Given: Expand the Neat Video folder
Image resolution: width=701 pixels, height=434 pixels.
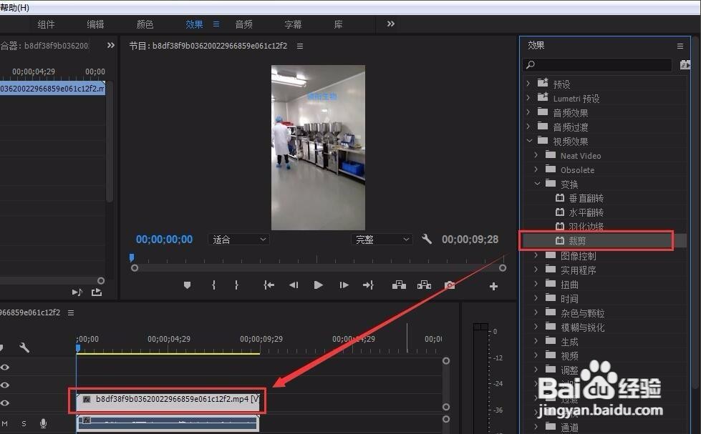Looking at the screenshot, I should 536,155.
